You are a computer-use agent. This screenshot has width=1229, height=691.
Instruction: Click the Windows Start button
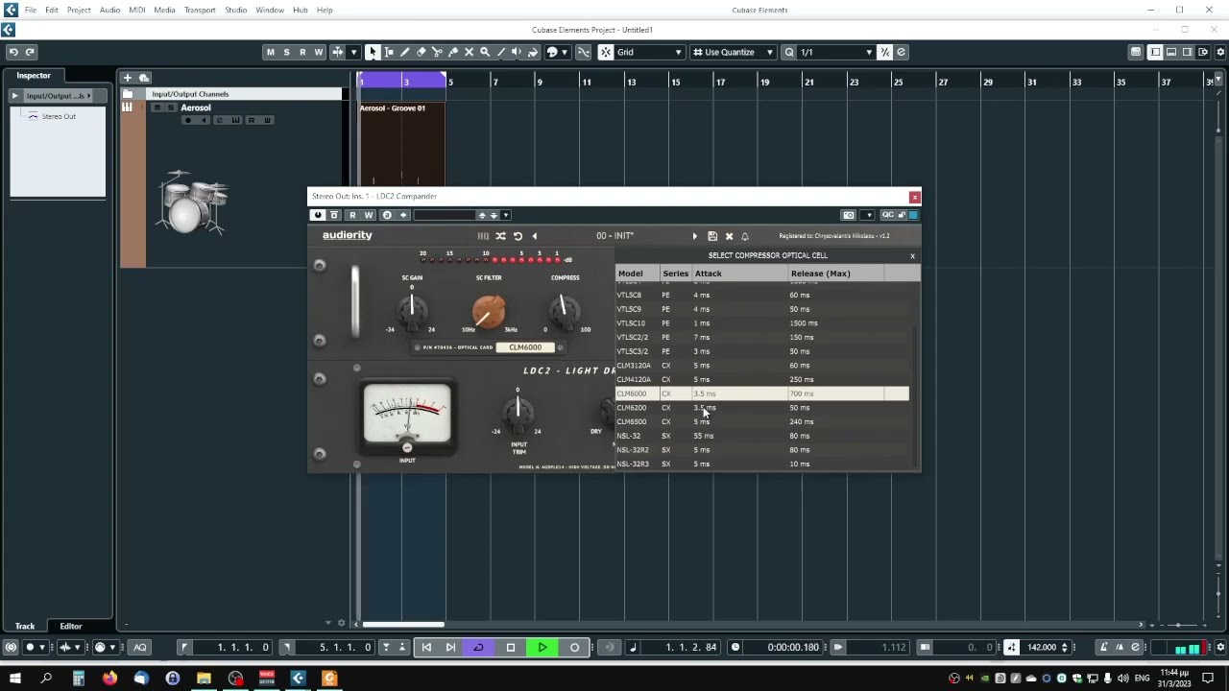[15, 679]
